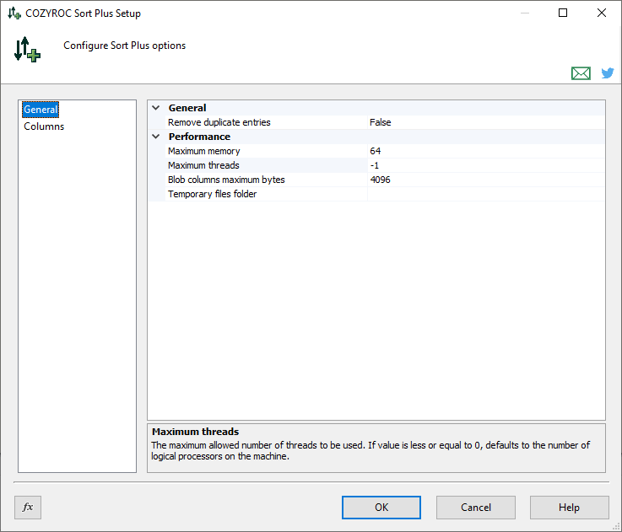The image size is (622, 532).
Task: Click the email envelope icon
Action: [x=581, y=73]
